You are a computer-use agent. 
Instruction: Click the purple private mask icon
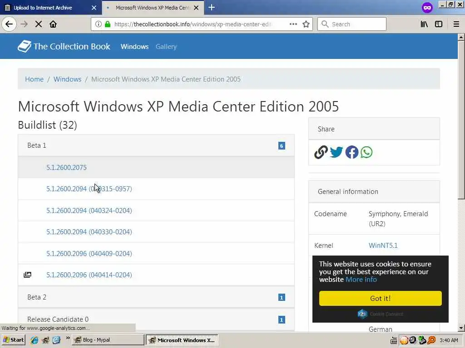[427, 8]
